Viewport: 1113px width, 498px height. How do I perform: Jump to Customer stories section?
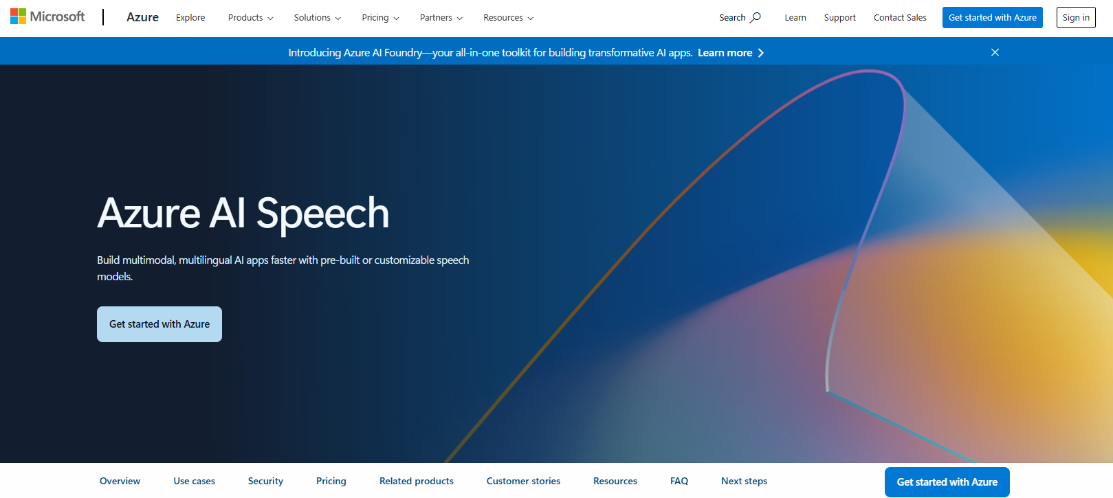click(x=523, y=481)
